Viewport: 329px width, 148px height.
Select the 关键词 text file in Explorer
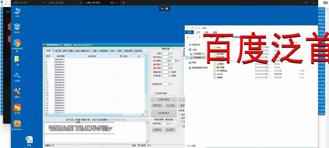(x=217, y=77)
